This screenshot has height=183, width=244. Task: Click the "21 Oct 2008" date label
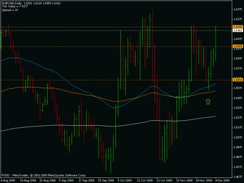tap(145, 180)
